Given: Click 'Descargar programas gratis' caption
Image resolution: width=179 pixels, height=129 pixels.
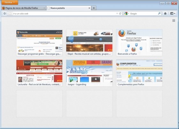Looking at the screenshot, I should (39, 54).
